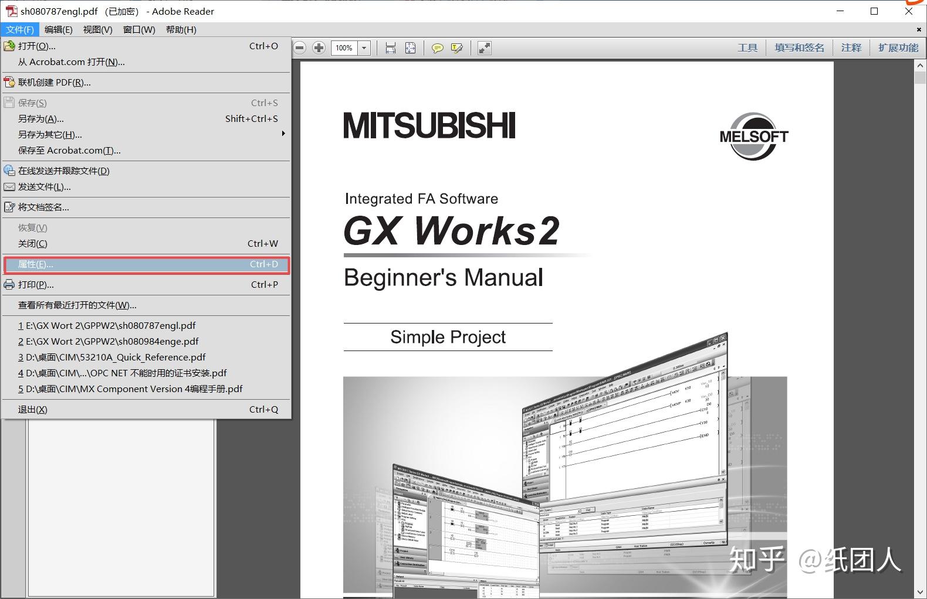
Task: Open the 填写和签名 pane
Action: click(799, 48)
